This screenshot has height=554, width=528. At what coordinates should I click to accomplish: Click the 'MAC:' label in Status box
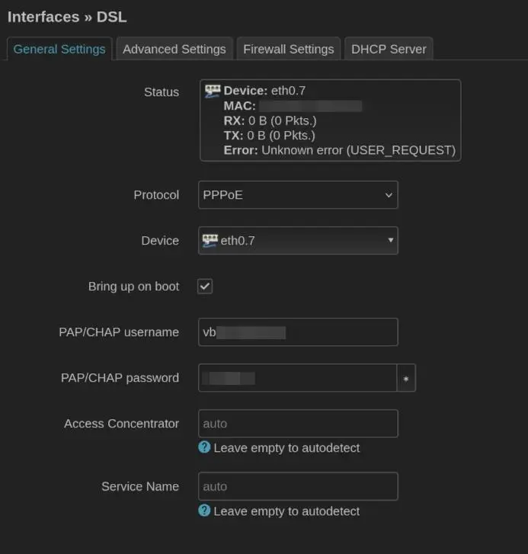pos(239,106)
